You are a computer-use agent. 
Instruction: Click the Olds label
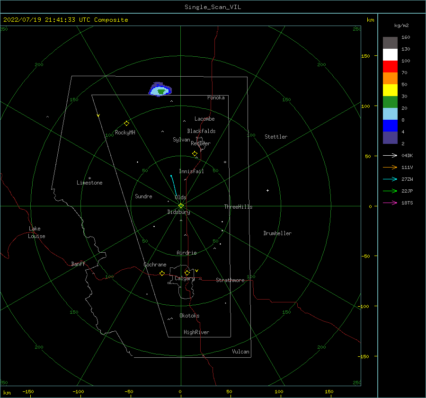click(180, 197)
